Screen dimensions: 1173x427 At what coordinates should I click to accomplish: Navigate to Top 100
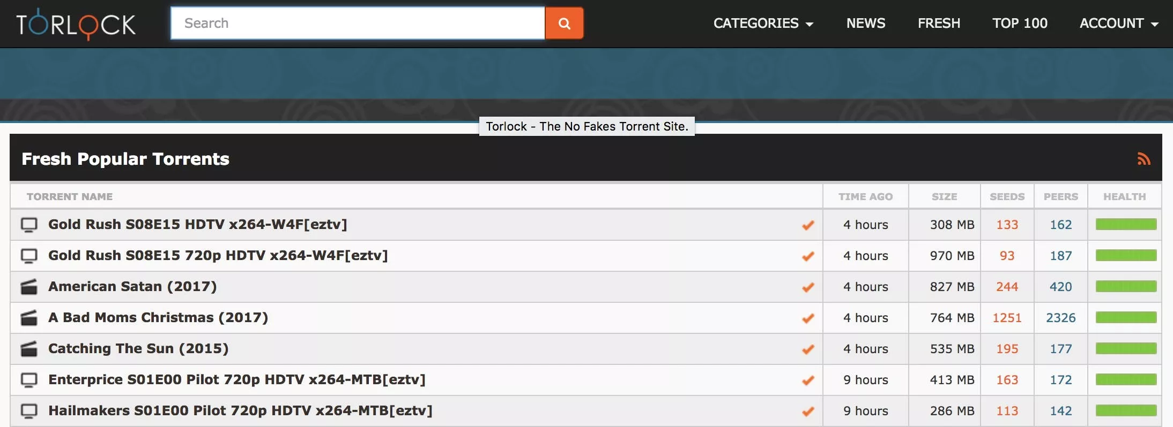click(x=1019, y=24)
